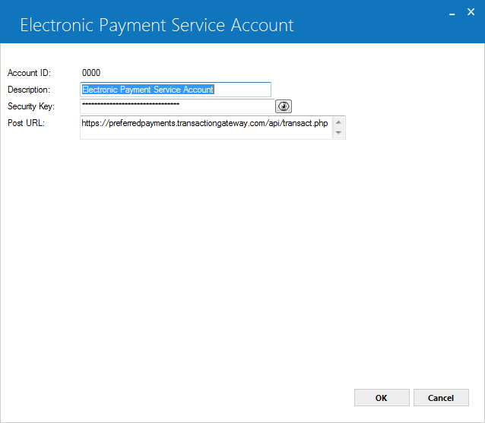The image size is (485, 423).
Task: Focus the masked Security Key field
Action: pyautogui.click(x=177, y=106)
